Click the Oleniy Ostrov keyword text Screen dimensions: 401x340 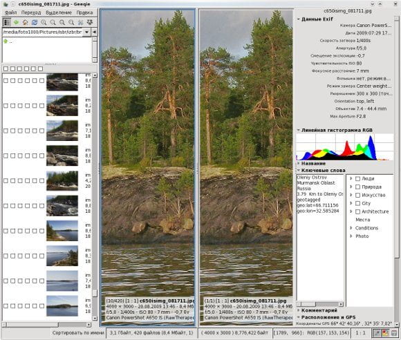(312, 177)
